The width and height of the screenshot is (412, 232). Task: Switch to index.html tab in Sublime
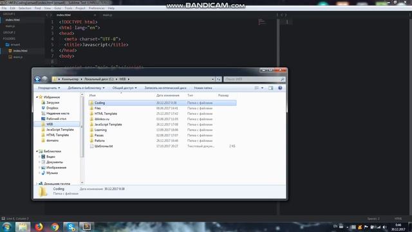(x=64, y=15)
